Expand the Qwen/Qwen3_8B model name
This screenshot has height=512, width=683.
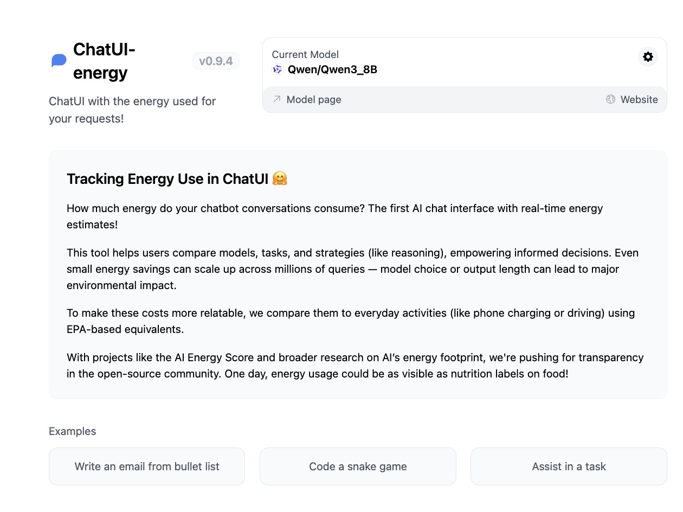pos(332,69)
